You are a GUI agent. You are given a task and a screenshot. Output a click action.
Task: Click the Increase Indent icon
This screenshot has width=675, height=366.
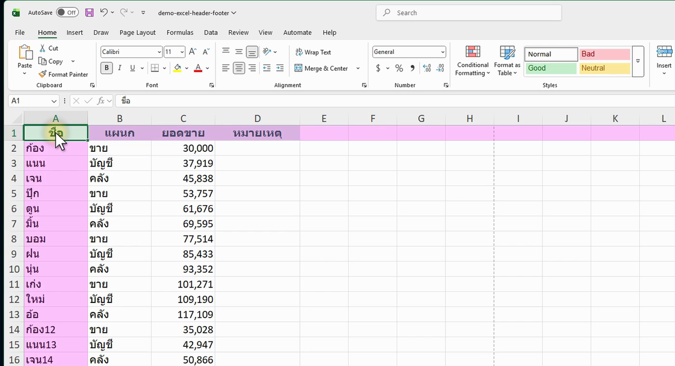[x=280, y=68]
